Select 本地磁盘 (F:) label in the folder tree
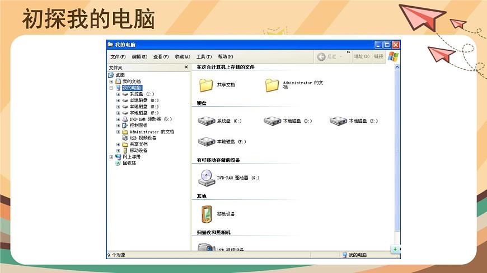 pyautogui.click(x=144, y=113)
